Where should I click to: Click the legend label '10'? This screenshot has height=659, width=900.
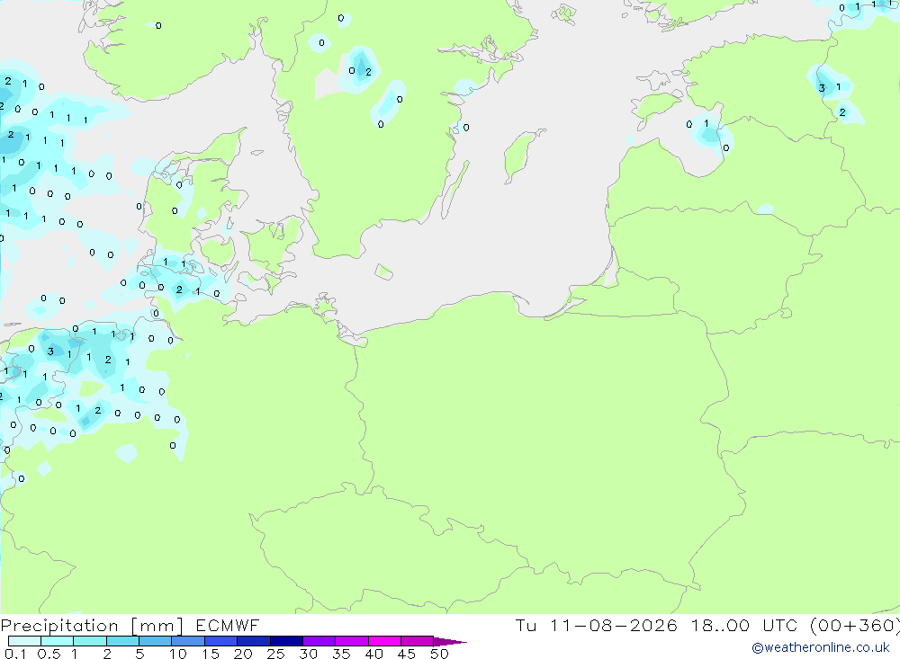click(178, 654)
